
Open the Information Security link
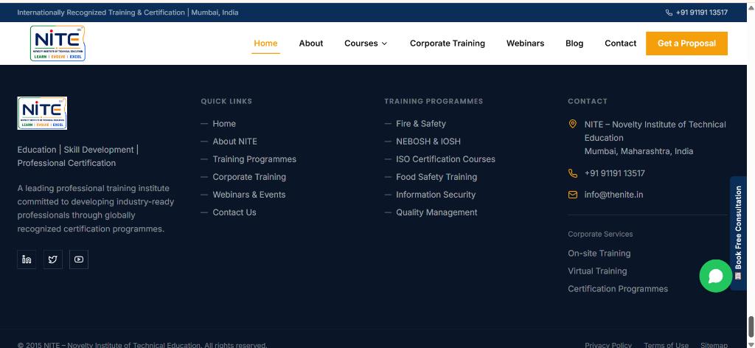tap(436, 195)
